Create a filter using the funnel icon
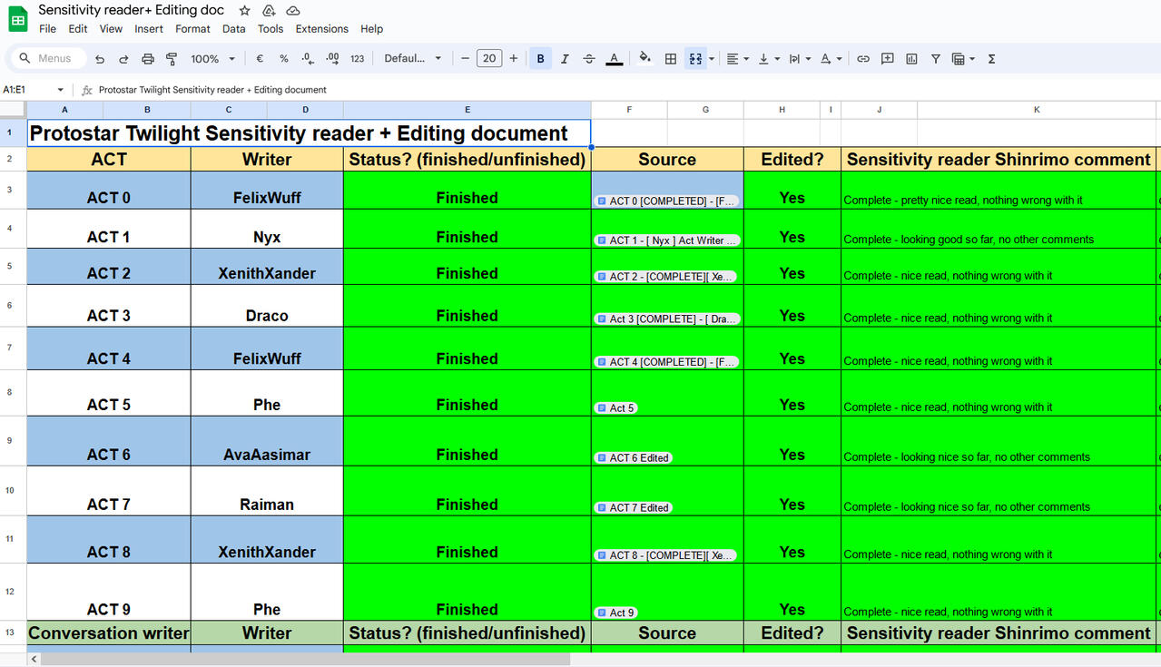This screenshot has width=1161, height=667. tap(935, 58)
